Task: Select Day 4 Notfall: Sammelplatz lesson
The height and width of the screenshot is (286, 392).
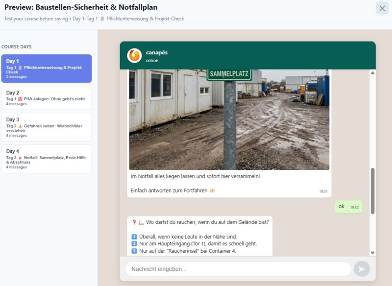Action: point(46,159)
